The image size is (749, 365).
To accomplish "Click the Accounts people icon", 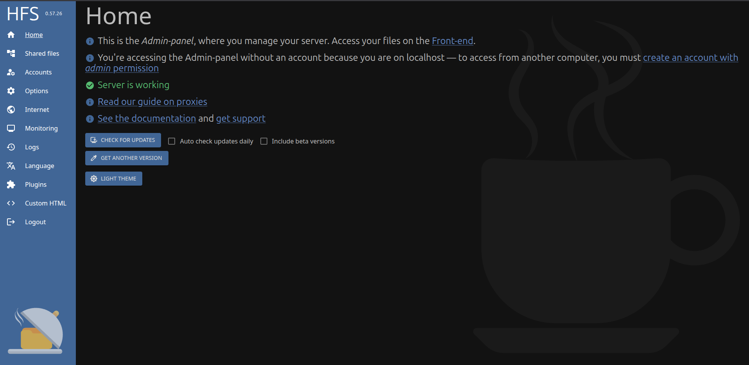I will 11,72.
